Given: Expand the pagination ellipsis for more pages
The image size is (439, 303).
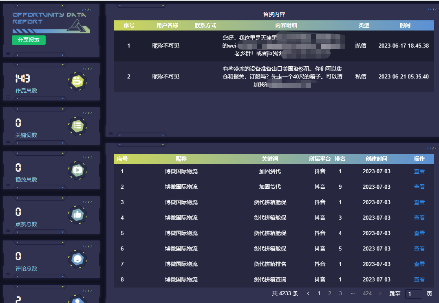Looking at the screenshot, I should 353,294.
